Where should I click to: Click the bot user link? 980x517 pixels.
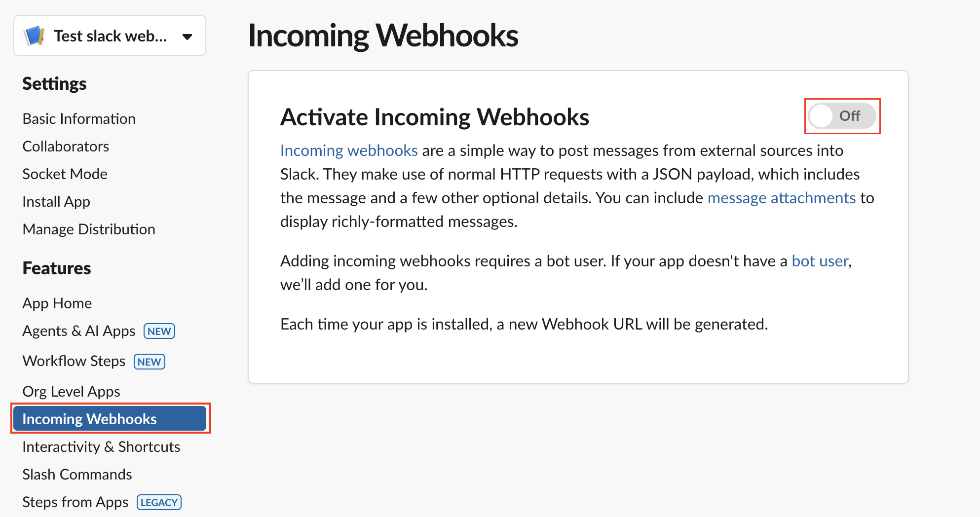[820, 261]
